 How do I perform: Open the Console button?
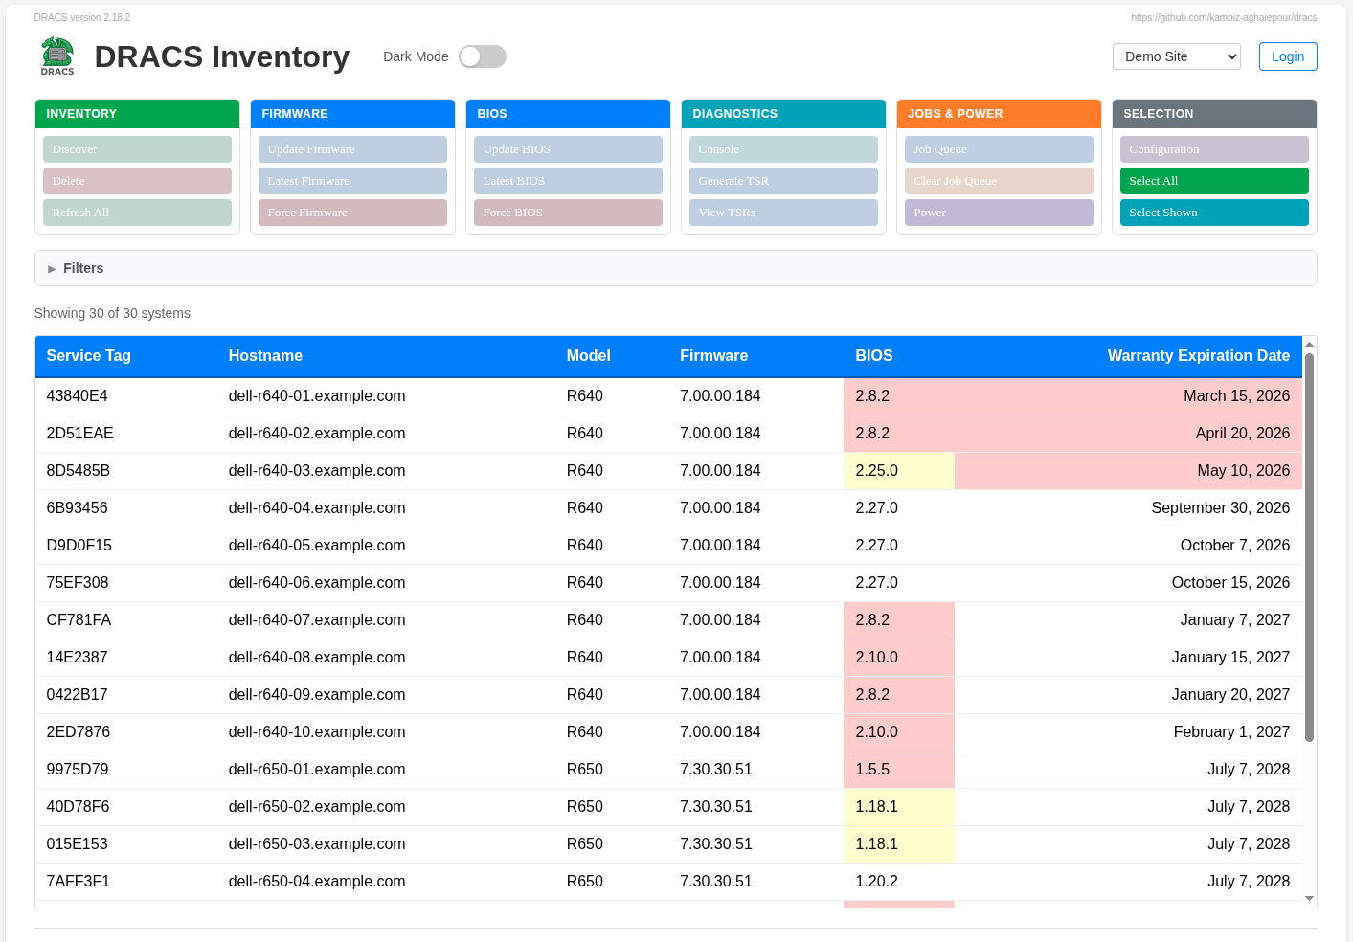pyautogui.click(x=783, y=149)
